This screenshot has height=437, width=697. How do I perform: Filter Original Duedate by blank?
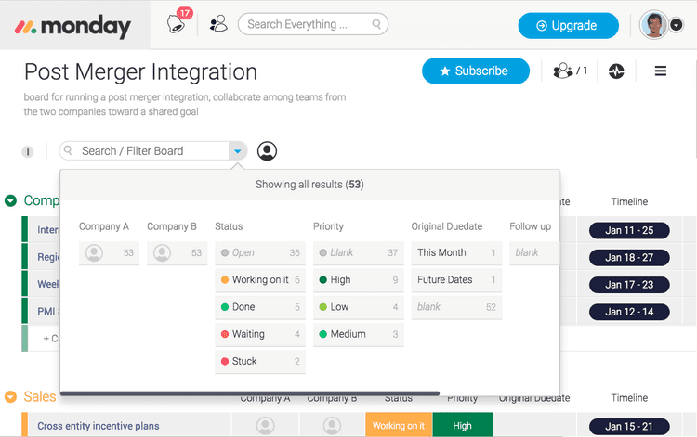coord(456,307)
